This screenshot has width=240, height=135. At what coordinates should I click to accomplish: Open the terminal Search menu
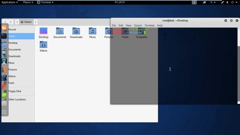pos(138,25)
